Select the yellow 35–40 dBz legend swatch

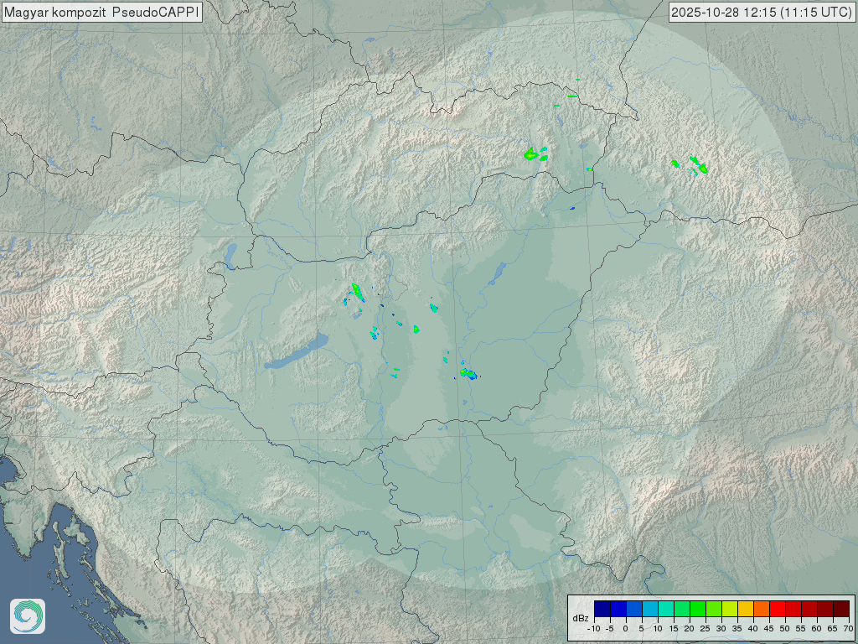pos(745,609)
